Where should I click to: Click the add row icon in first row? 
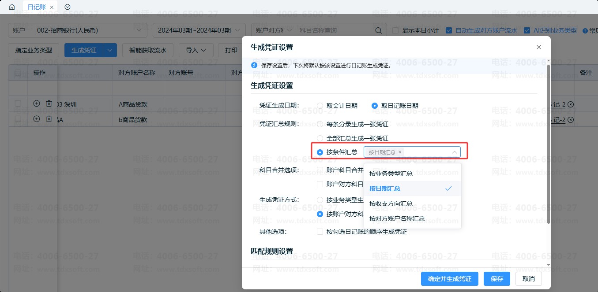[37, 104]
